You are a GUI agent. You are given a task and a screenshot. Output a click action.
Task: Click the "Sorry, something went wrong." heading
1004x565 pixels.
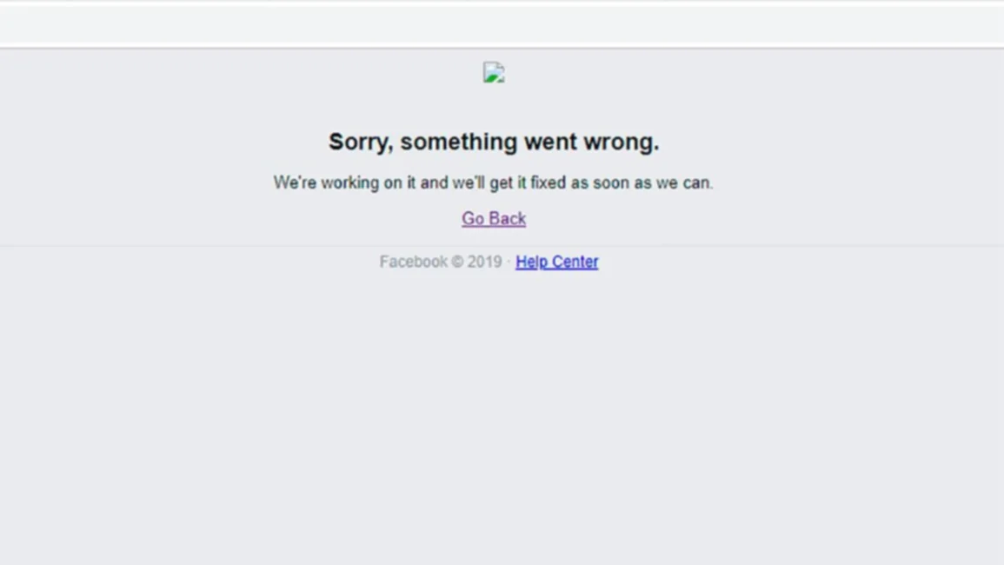click(494, 142)
